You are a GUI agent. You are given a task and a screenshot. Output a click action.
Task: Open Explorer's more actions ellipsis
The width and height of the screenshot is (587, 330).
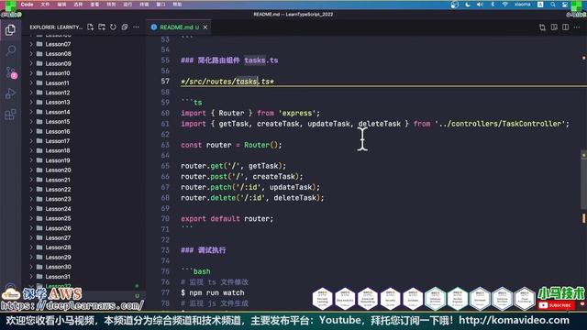(136, 27)
